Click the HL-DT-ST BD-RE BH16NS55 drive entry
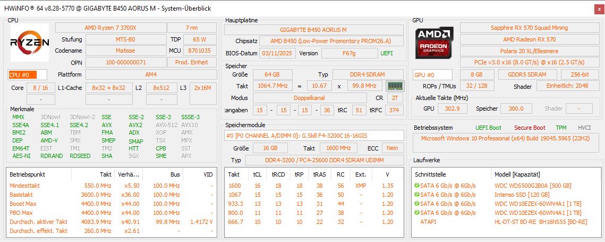The width and height of the screenshot is (605, 242). pyautogui.click(x=541, y=221)
